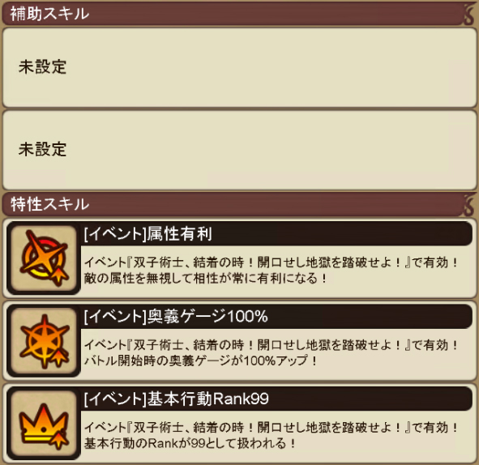Click the second 未設定 label text

point(42,149)
